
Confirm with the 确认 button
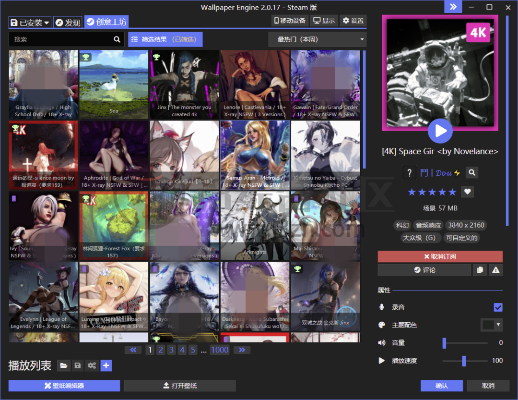(442, 386)
